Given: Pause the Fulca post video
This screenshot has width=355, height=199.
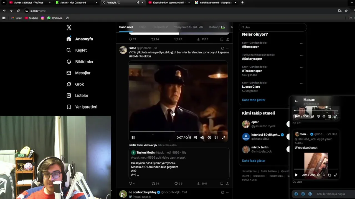Looking at the screenshot, I should [x=133, y=138].
